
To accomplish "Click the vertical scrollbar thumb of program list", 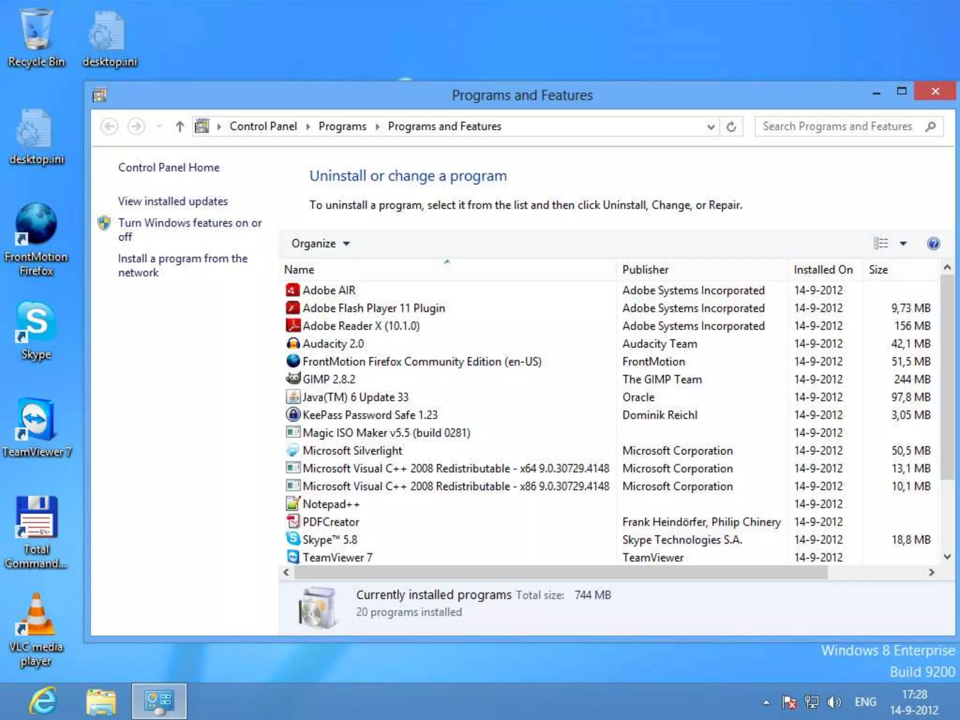I will (x=947, y=377).
